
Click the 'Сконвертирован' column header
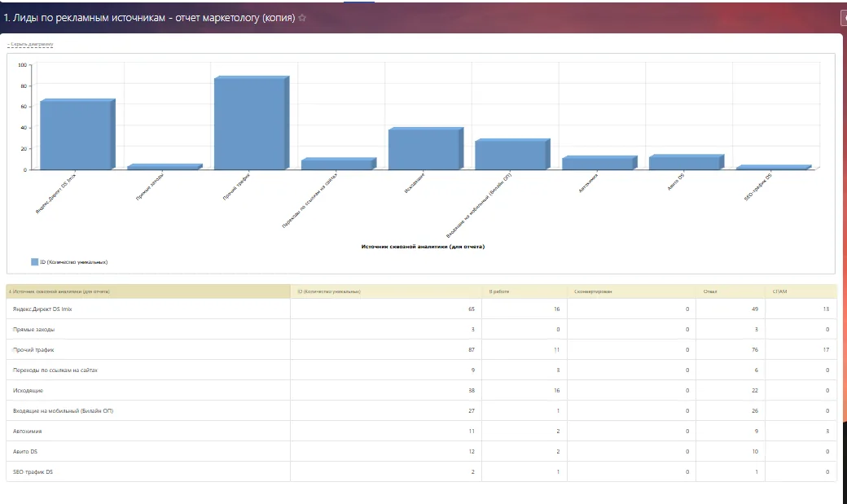tap(593, 291)
